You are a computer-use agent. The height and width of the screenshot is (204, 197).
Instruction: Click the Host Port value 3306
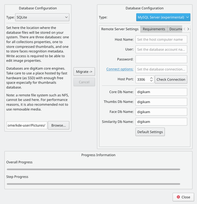coord(141,79)
